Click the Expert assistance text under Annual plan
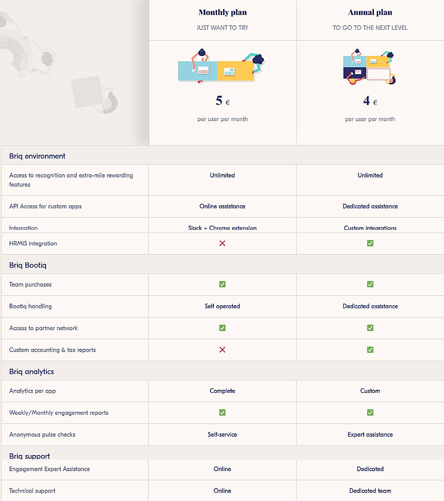This screenshot has width=444, height=501. (370, 434)
